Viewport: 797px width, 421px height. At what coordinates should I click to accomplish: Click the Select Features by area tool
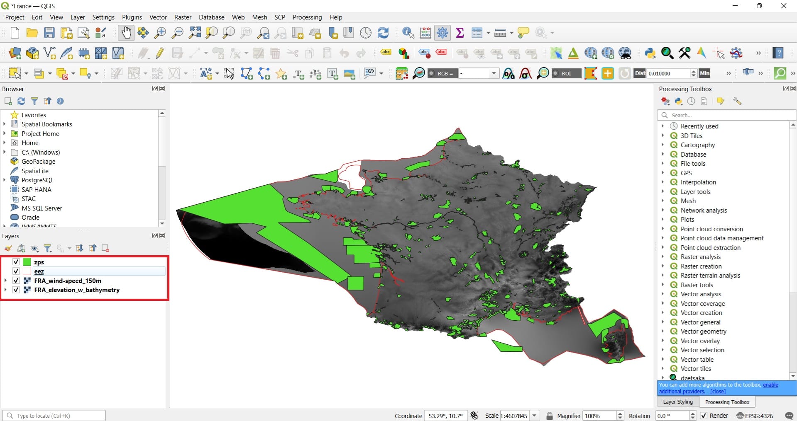pyautogui.click(x=15, y=73)
